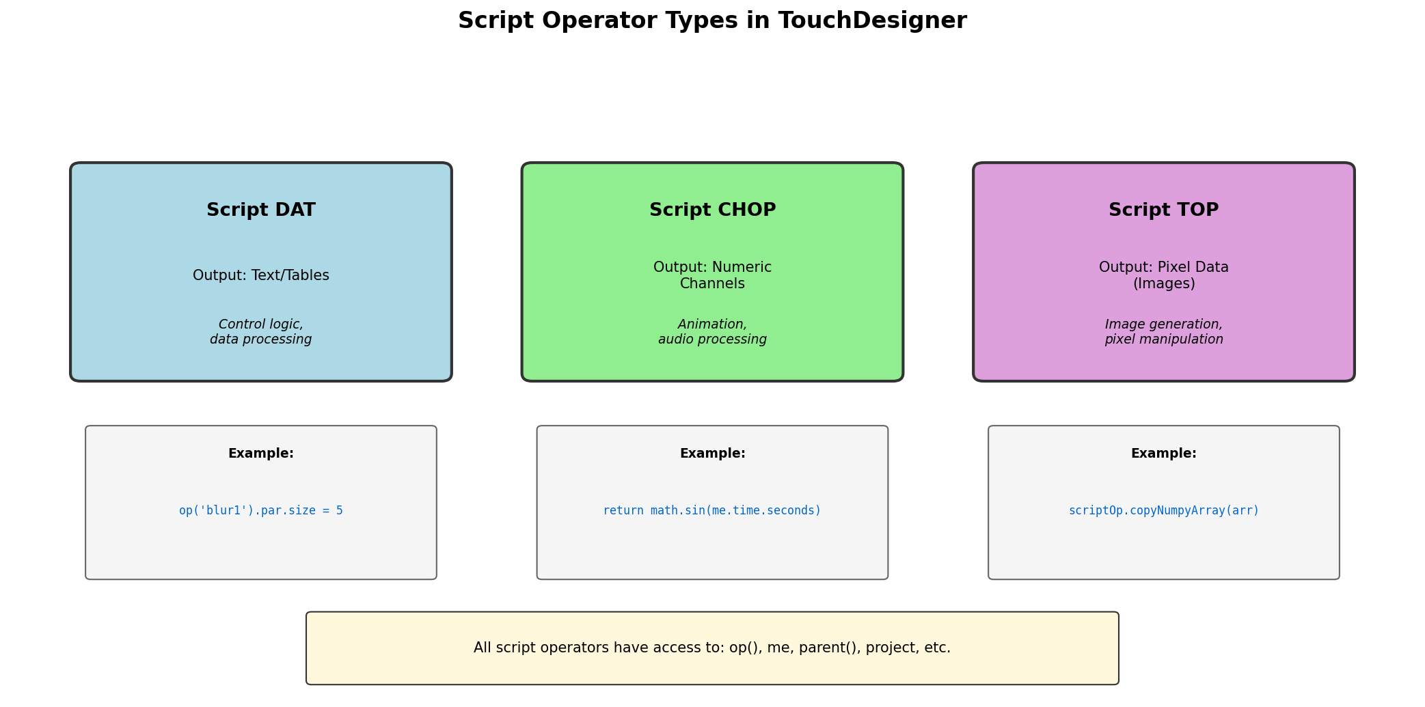Image resolution: width=1425 pixels, height=707 pixels.
Task: Click 'Image generation, pixel manipulation' description
Action: click(x=1163, y=332)
